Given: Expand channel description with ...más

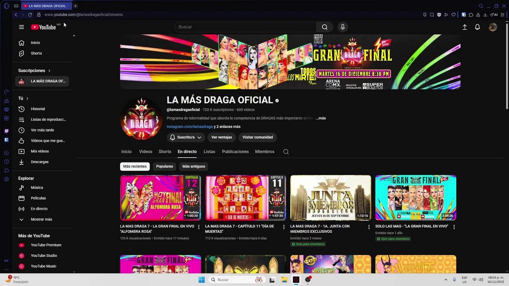Looking at the screenshot, I should point(321,118).
